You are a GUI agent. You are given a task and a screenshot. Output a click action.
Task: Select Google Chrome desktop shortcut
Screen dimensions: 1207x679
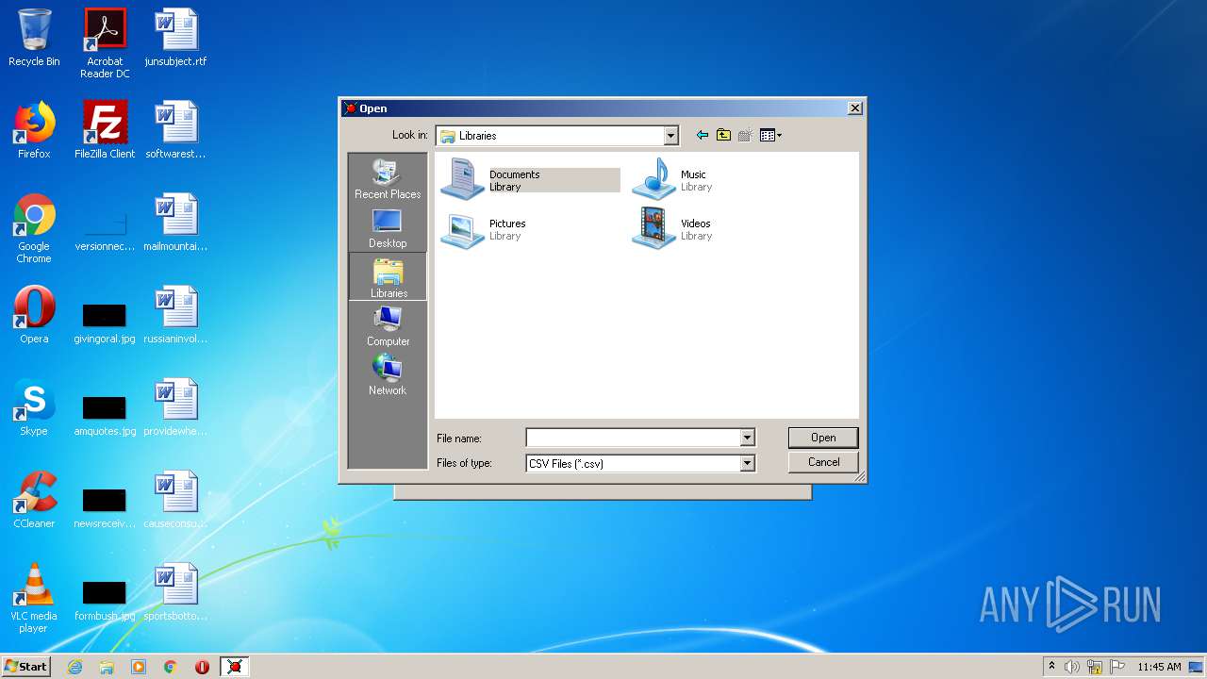click(x=34, y=228)
